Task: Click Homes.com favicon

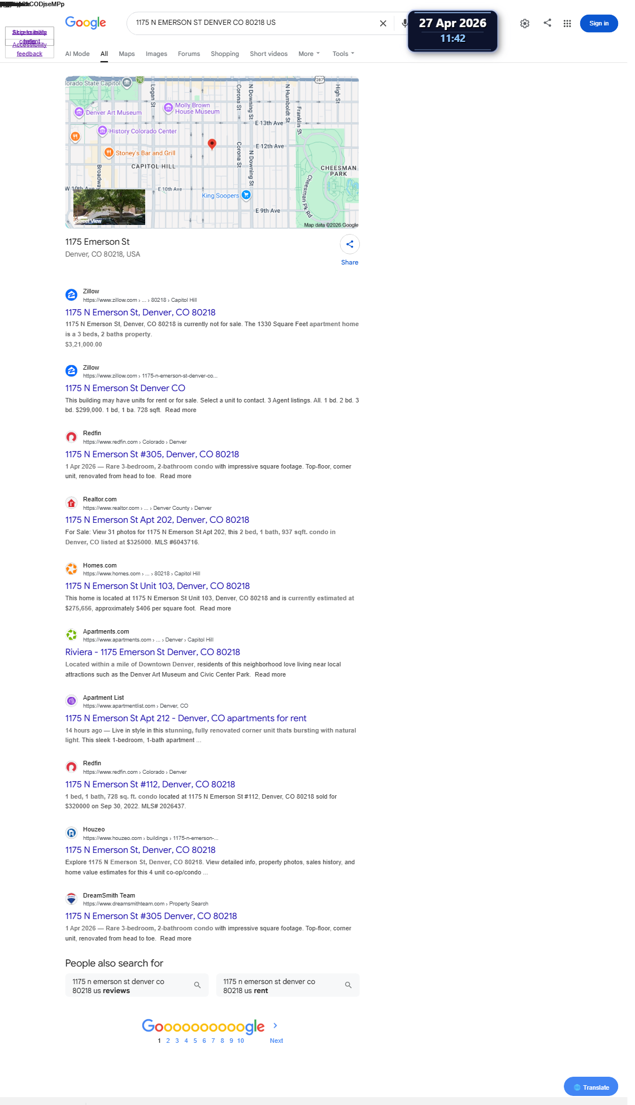Action: 71,569
